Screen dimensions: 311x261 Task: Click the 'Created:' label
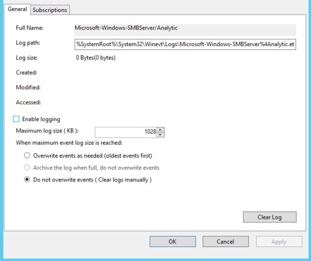26,72
